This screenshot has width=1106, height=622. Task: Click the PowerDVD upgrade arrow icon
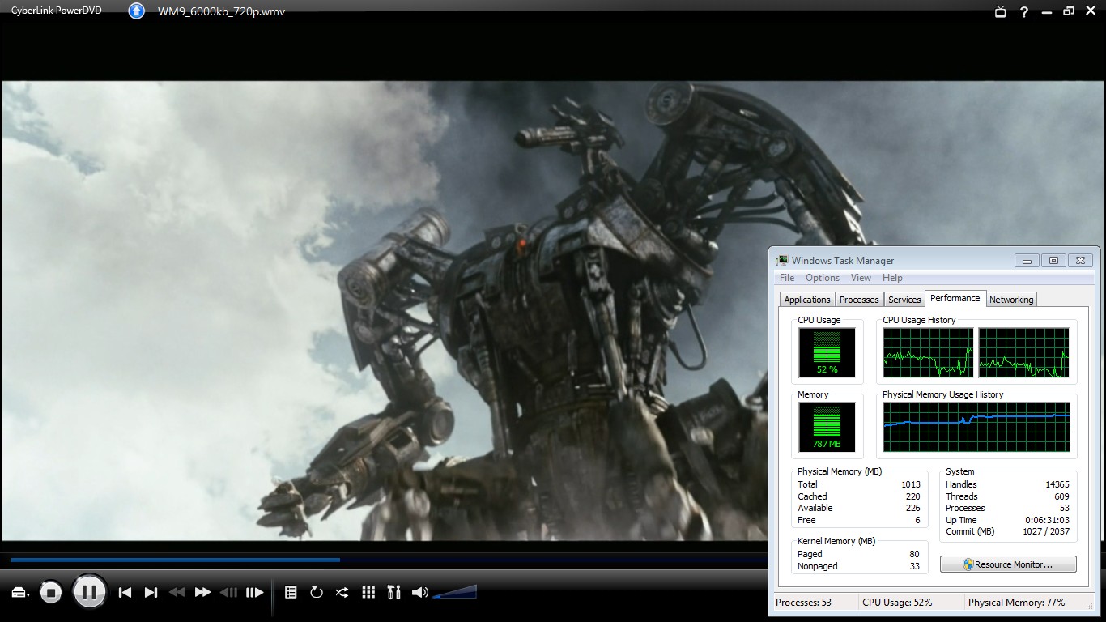tap(137, 11)
